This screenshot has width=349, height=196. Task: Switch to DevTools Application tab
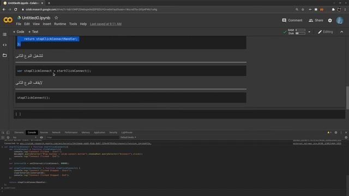click(x=99, y=132)
